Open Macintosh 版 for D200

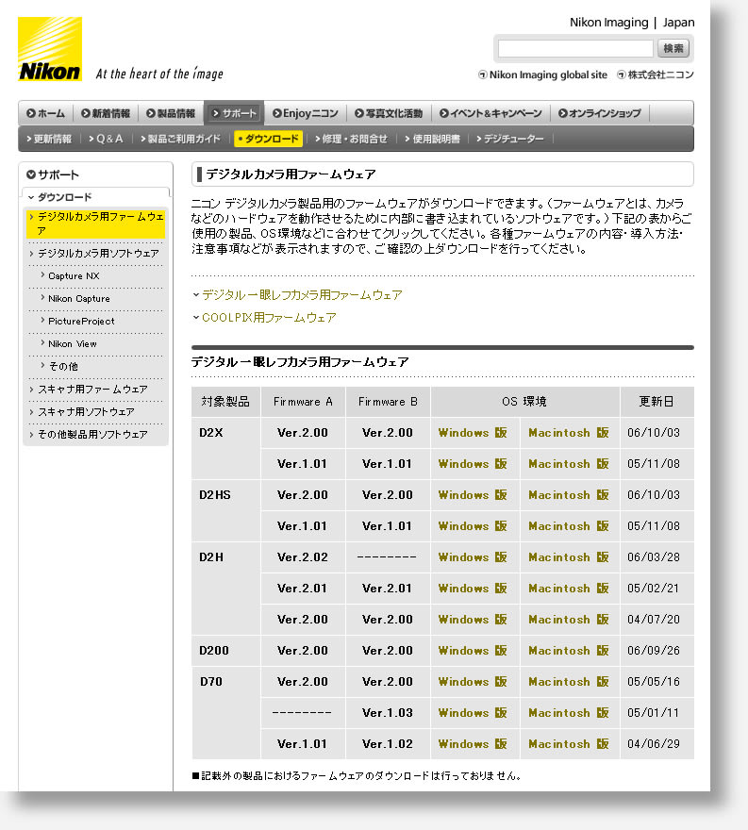[x=569, y=651]
